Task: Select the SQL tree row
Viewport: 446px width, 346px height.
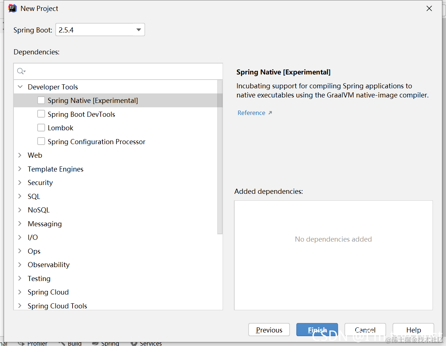Action: point(116,196)
